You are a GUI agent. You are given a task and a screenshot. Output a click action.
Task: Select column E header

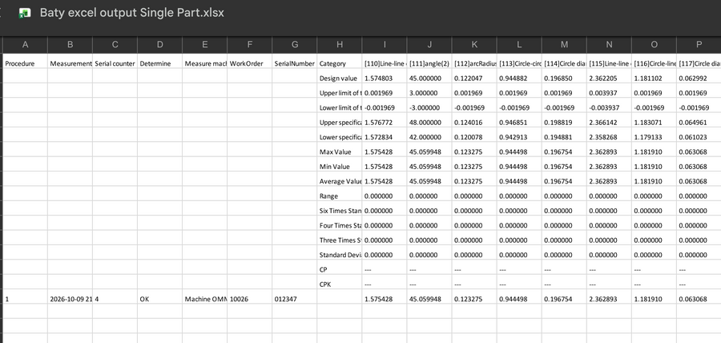pyautogui.click(x=204, y=45)
